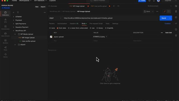Click the pencil edit mode icon
The image size is (179, 101).
164,12
